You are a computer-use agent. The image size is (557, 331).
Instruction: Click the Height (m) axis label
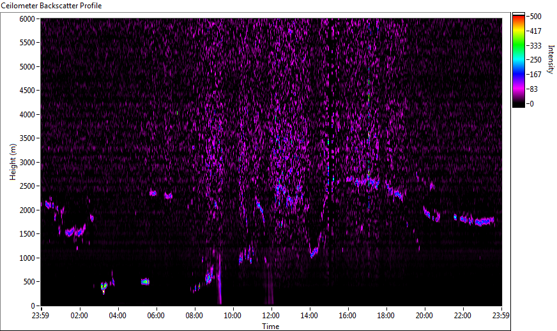13,162
